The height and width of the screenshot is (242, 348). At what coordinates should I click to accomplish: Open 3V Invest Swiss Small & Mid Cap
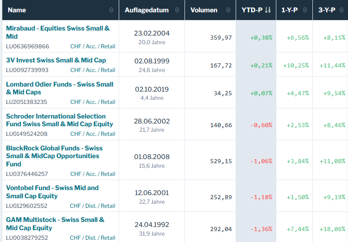[56, 60]
